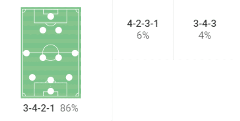Viewport: 240px width, 121px height.
Task: Click the lone striker dot at top
Action: 51,16
